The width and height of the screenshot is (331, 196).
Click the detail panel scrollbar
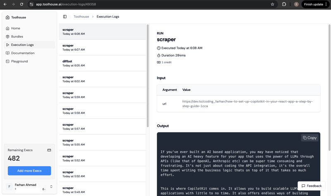329,88
